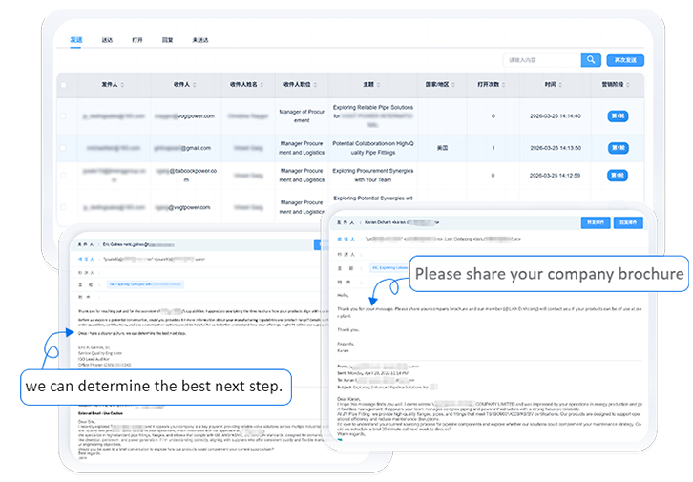693x482 pixels.
Task: Click 第1轮 badge in the 14:13:50 row
Action: (x=618, y=148)
